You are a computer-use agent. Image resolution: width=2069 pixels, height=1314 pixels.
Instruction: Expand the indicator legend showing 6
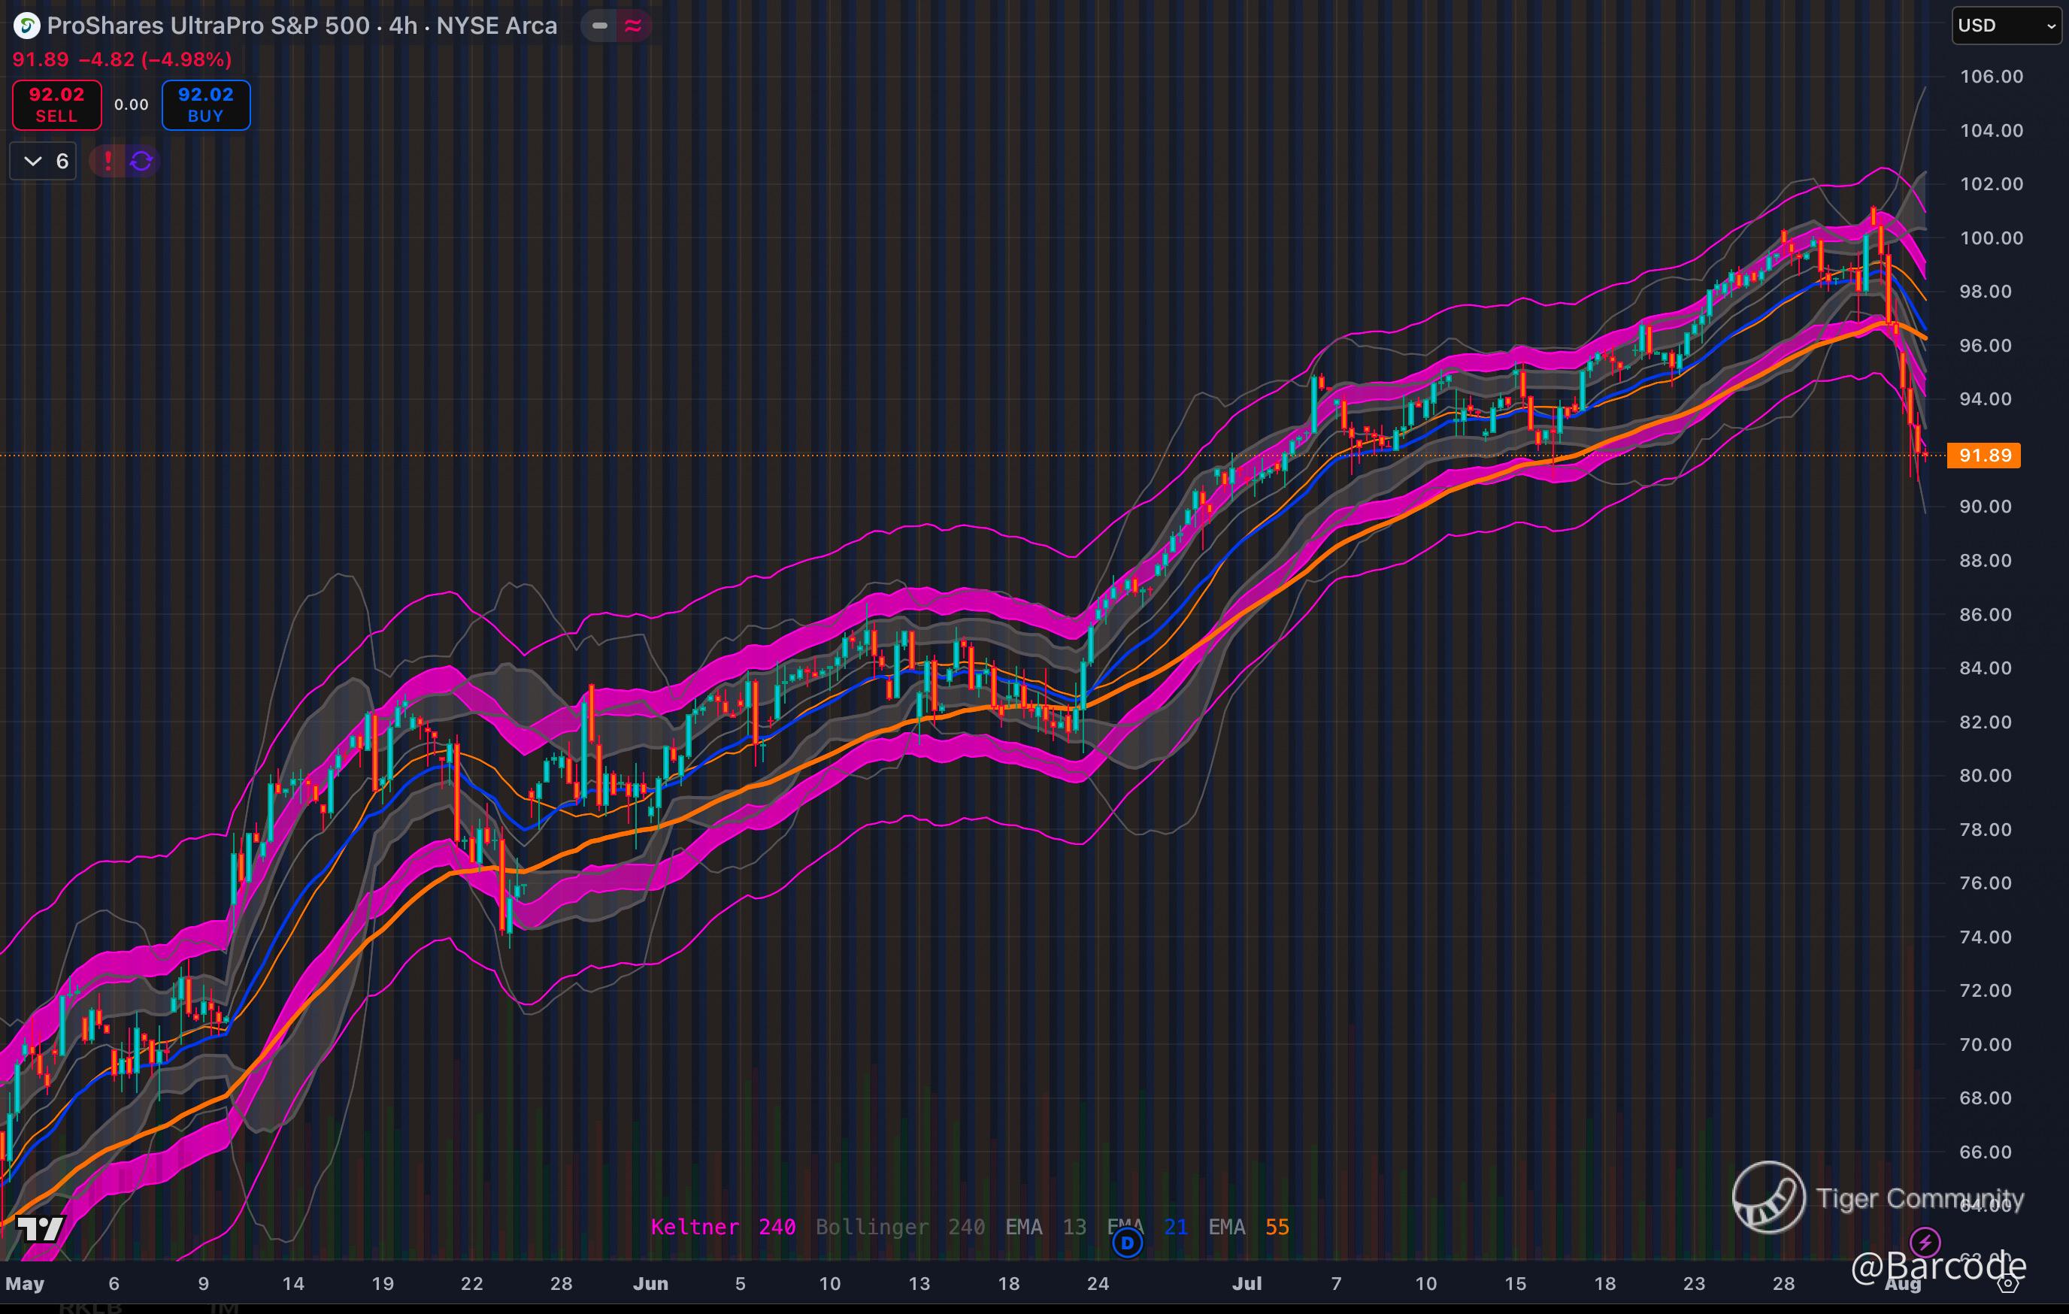(43, 161)
